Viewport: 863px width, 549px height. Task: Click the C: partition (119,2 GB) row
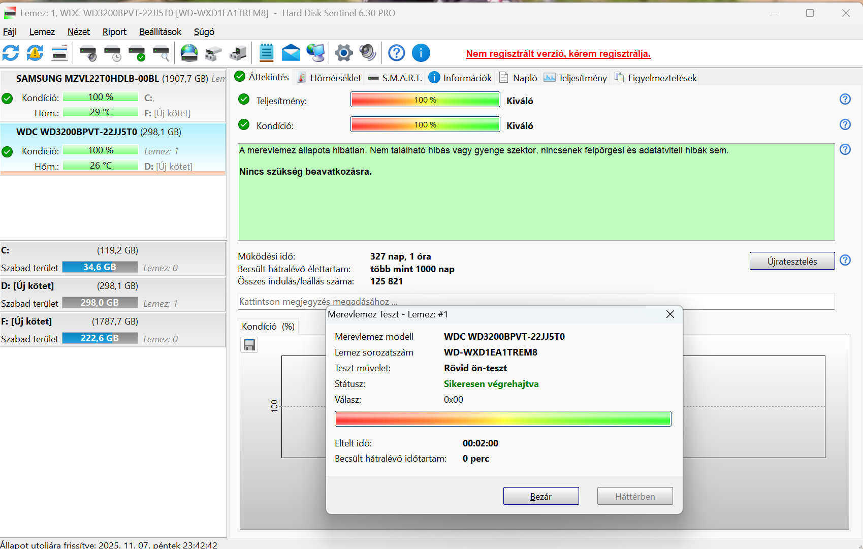point(113,259)
